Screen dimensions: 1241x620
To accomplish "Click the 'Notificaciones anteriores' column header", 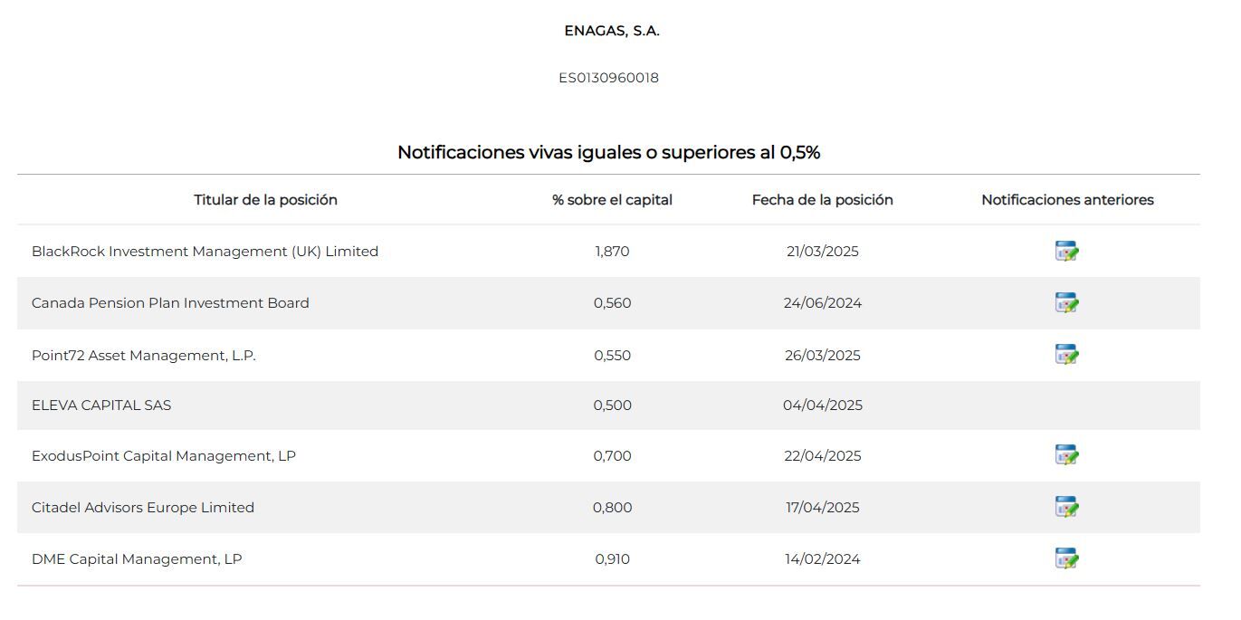I will click(x=1067, y=200).
